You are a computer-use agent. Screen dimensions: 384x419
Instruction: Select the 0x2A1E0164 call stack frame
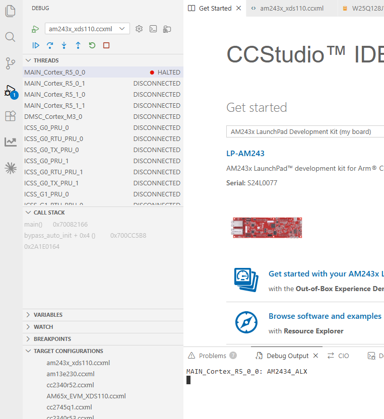click(103, 246)
